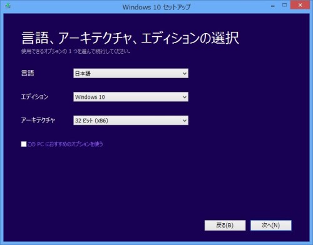Screen dimensions: 313x245
Task: Click the エディション field label
Action: (34, 97)
